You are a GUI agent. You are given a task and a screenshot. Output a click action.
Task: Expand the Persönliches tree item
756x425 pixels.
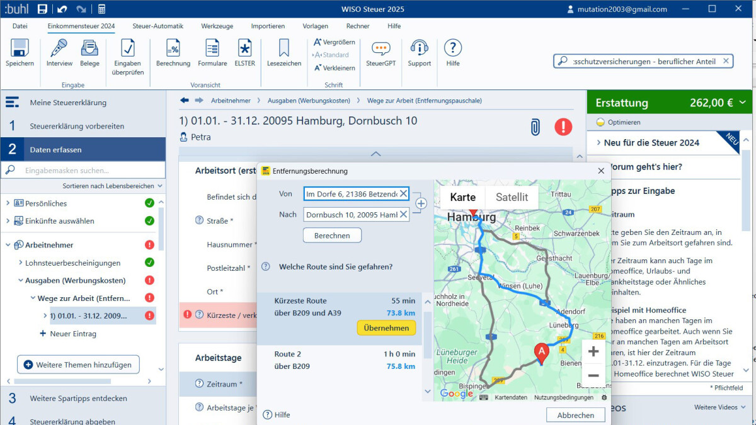pyautogui.click(x=8, y=203)
